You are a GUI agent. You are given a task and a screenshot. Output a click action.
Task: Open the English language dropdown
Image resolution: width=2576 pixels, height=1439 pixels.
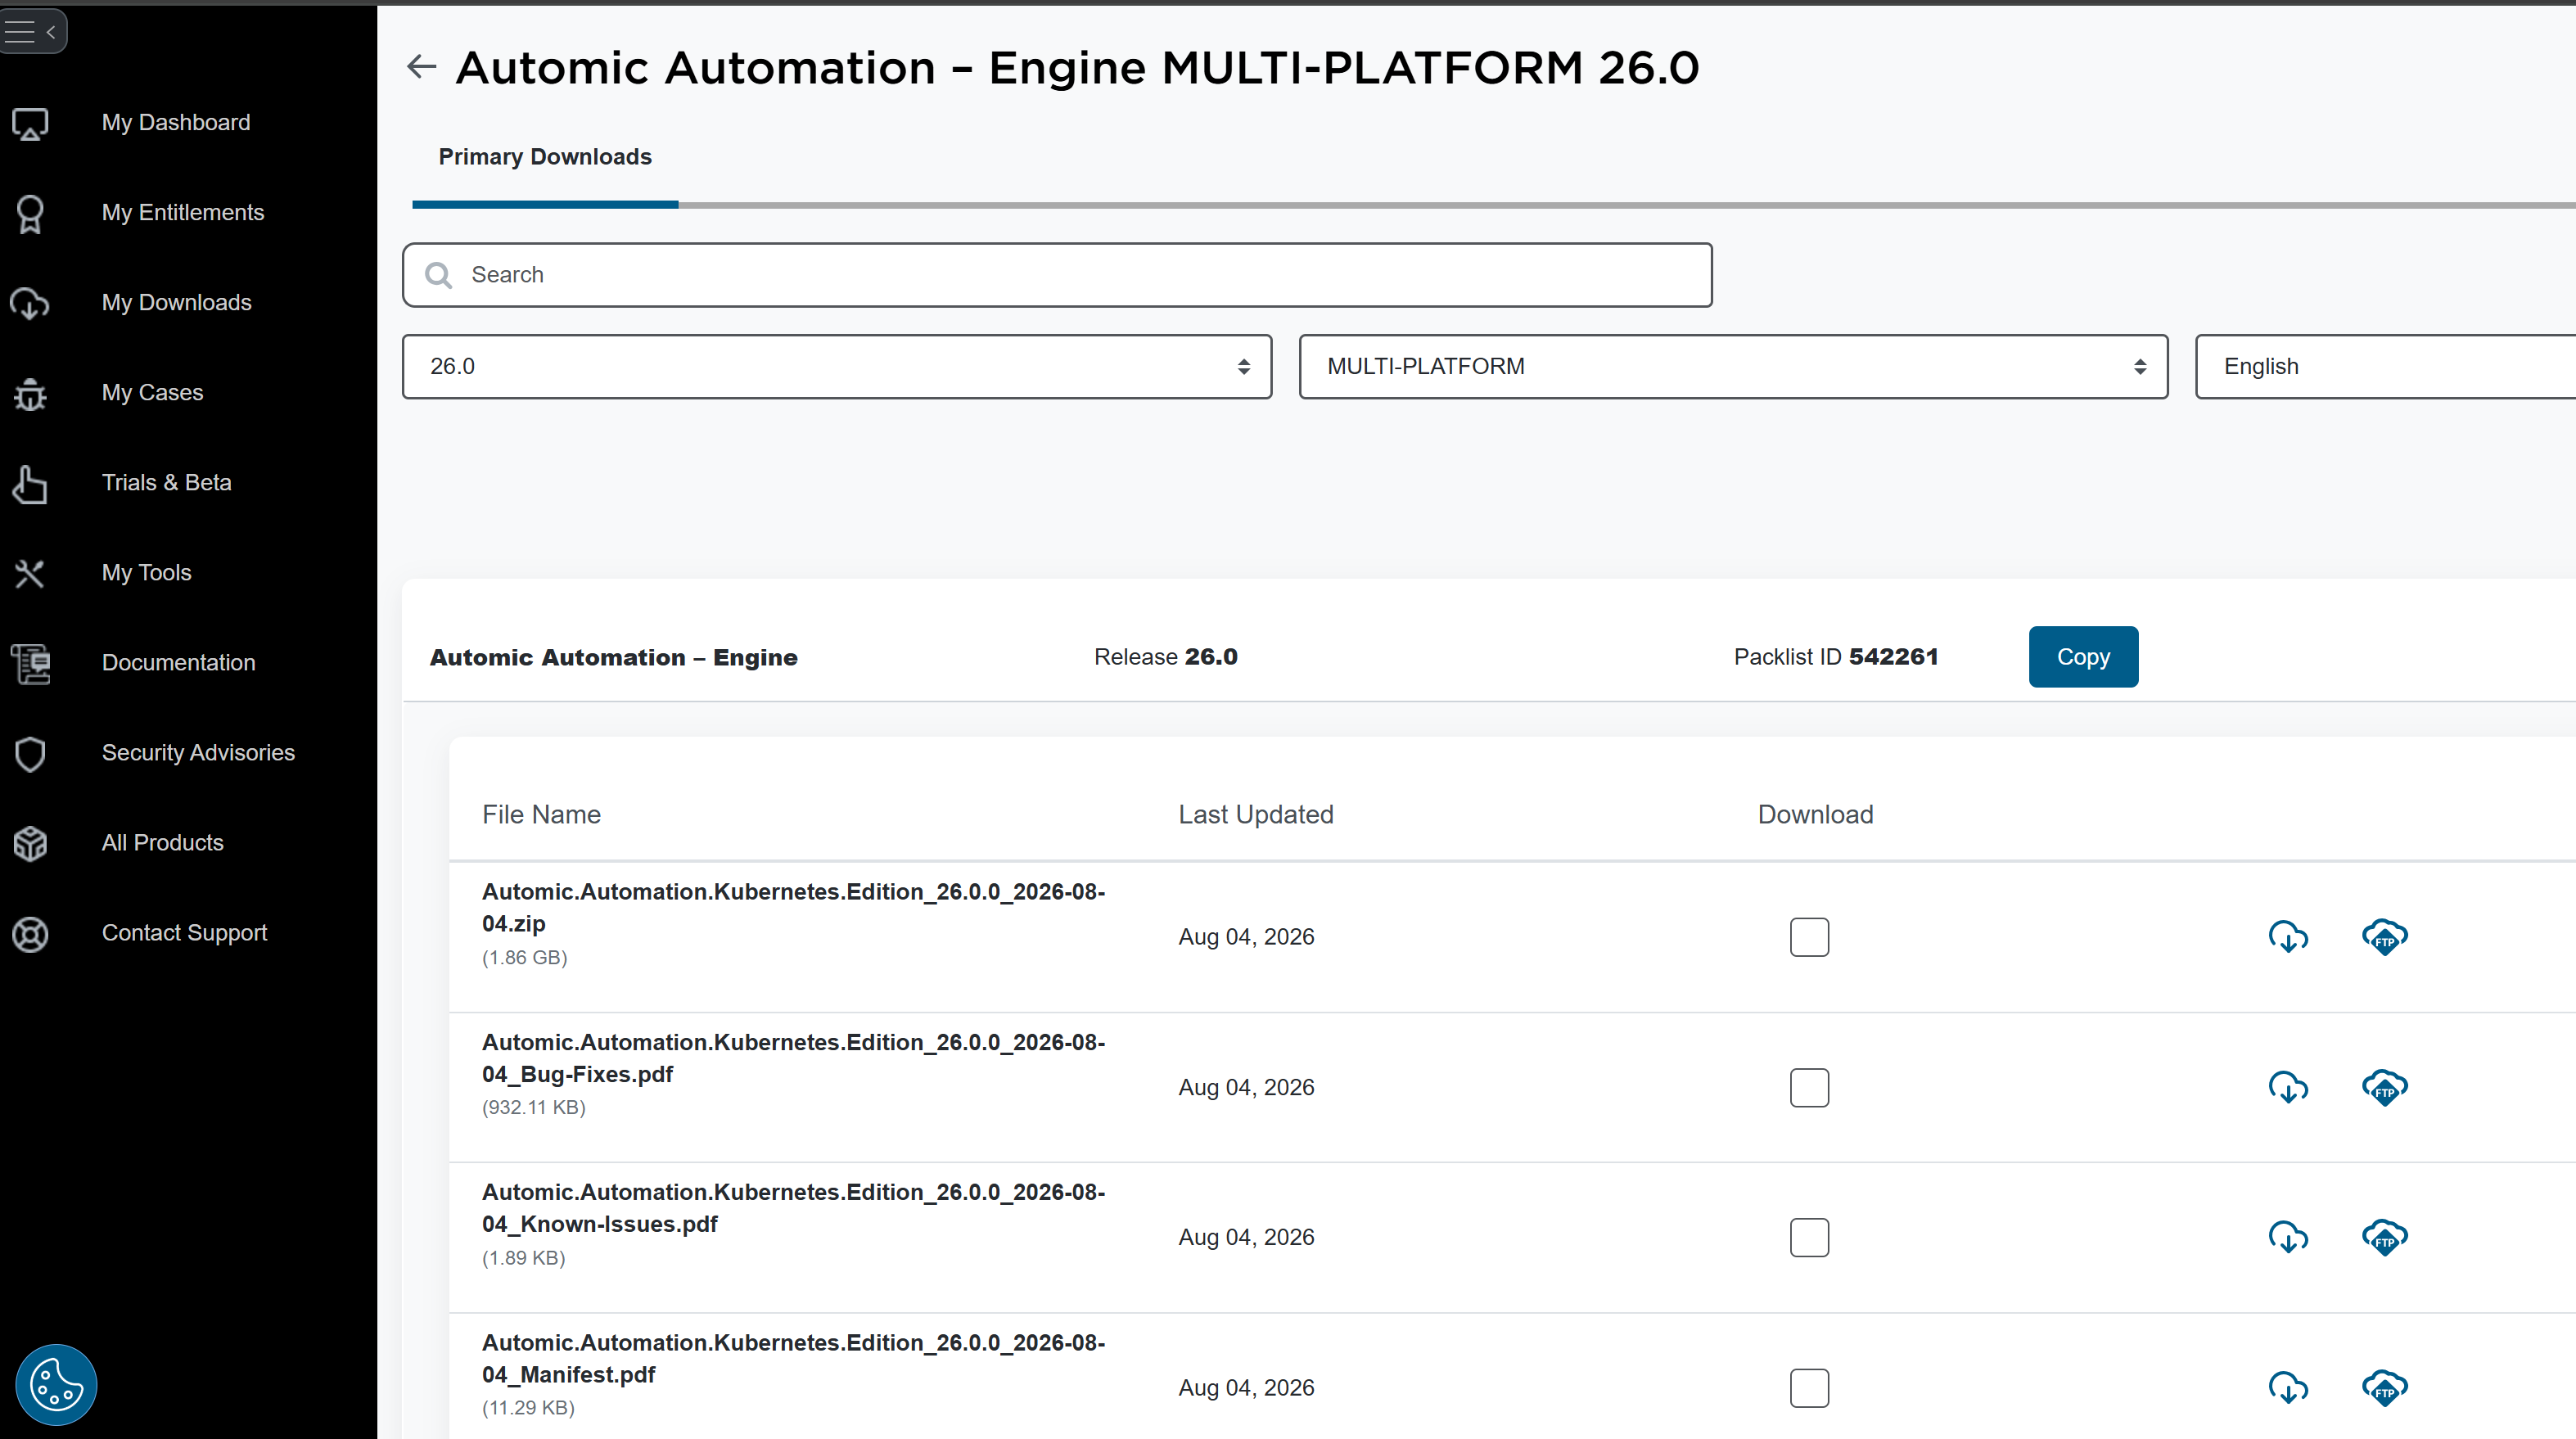[x=2385, y=367]
